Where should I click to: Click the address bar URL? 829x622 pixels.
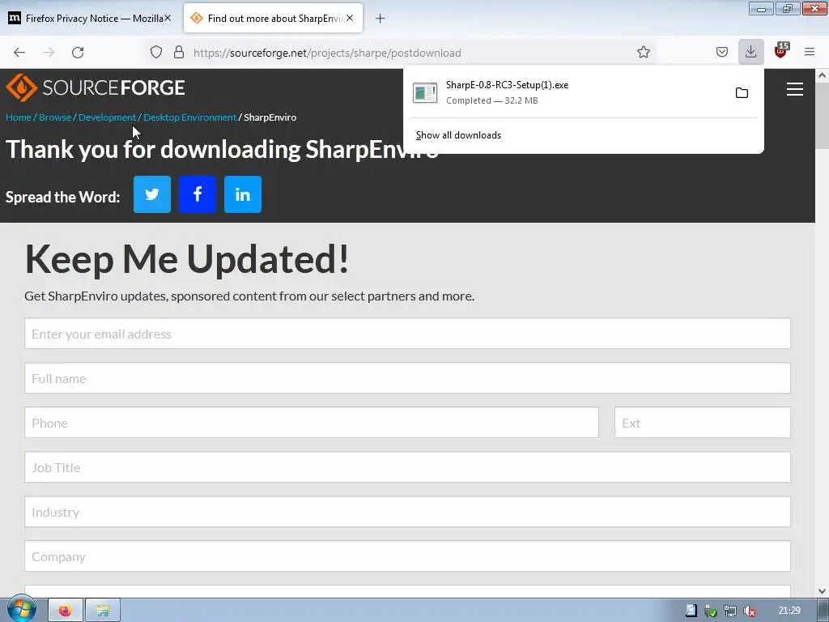point(327,53)
